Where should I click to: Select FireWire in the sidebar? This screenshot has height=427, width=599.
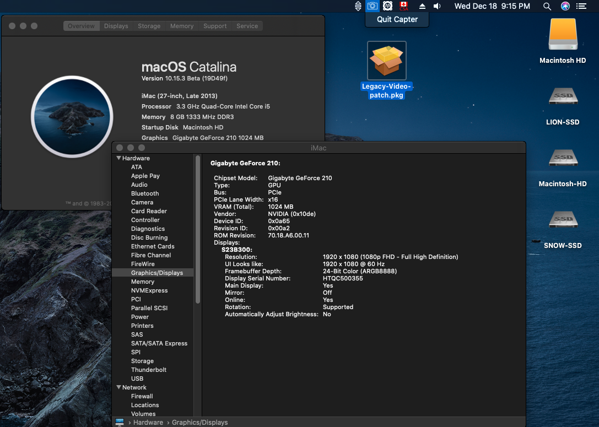click(153, 264)
